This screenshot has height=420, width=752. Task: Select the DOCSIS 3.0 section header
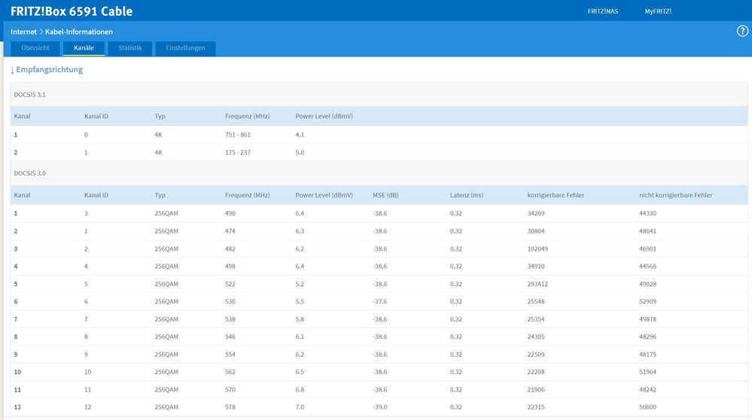click(30, 173)
